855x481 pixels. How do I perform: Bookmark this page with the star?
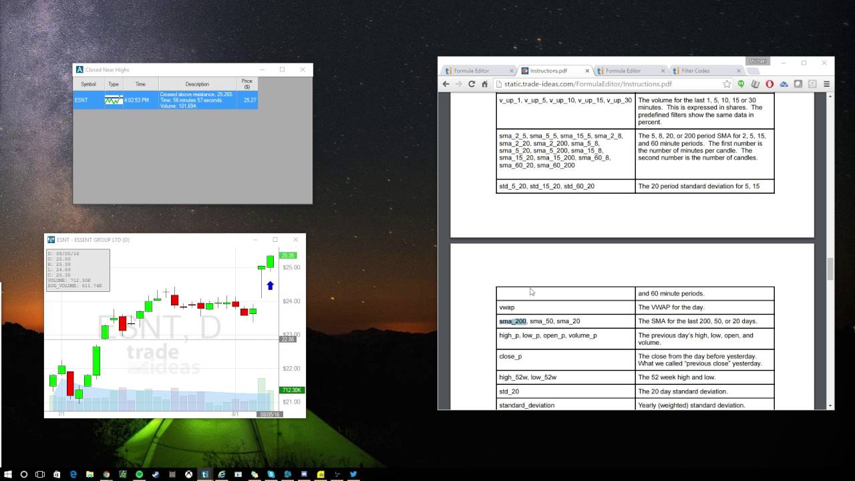pos(727,84)
